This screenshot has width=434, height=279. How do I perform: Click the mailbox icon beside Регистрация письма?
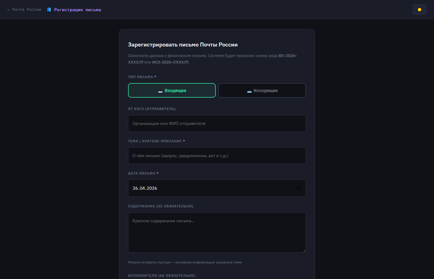click(49, 10)
